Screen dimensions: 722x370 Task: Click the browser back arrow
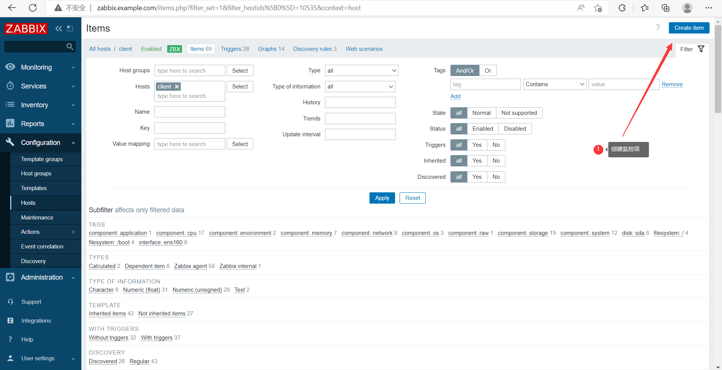pos(12,8)
